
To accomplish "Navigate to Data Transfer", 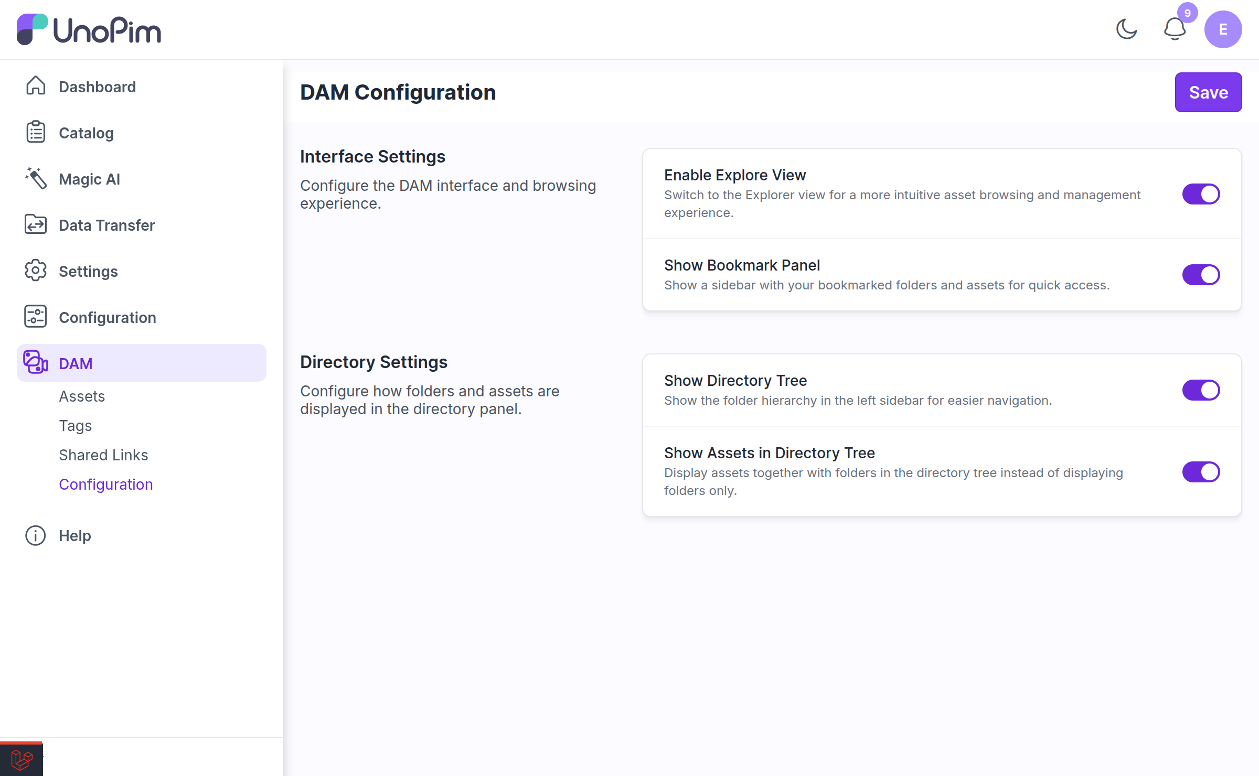I will coord(142,225).
